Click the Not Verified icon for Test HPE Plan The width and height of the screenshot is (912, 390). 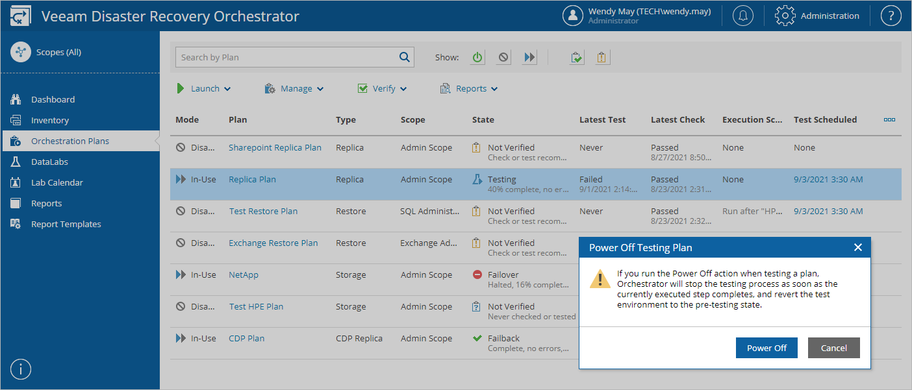477,306
